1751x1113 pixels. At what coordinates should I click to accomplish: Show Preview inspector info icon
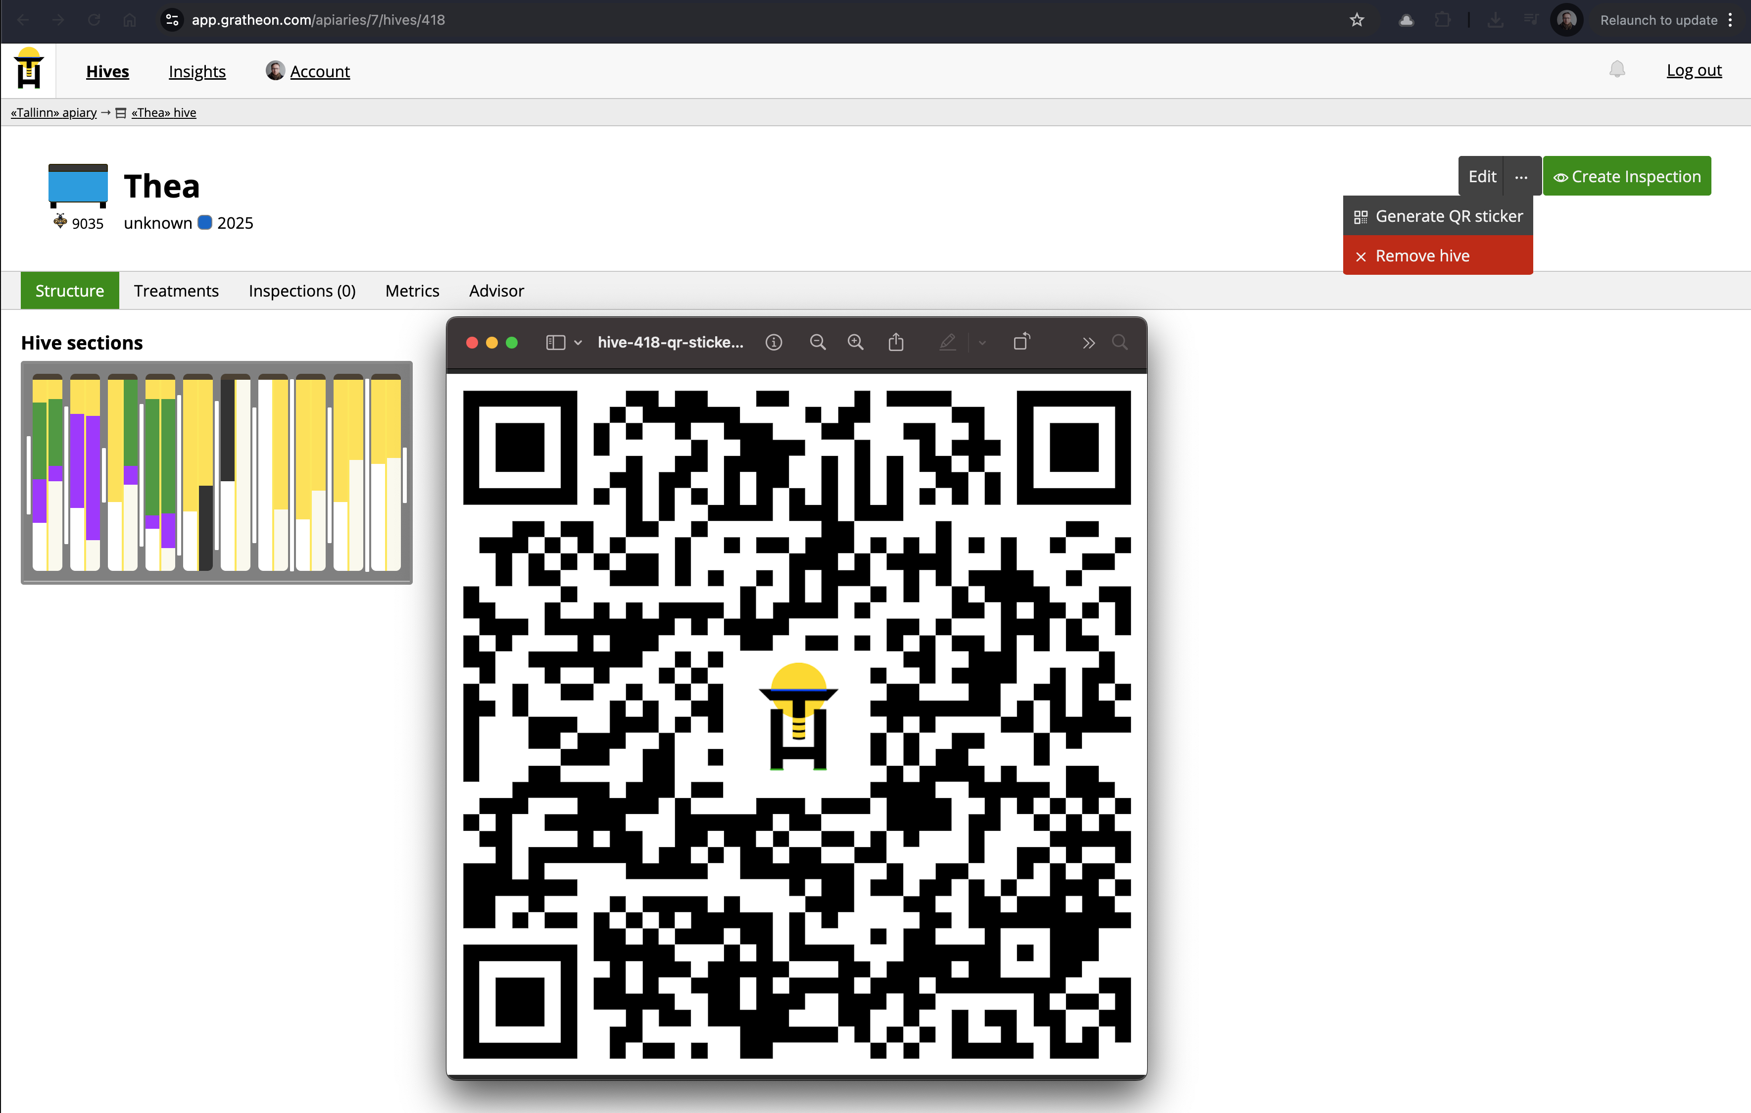point(774,343)
